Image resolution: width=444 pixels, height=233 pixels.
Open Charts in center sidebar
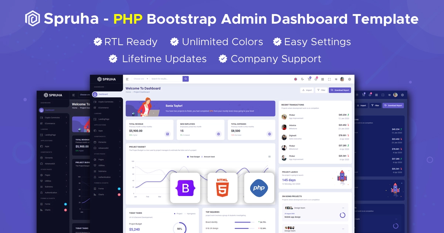tap(107, 195)
